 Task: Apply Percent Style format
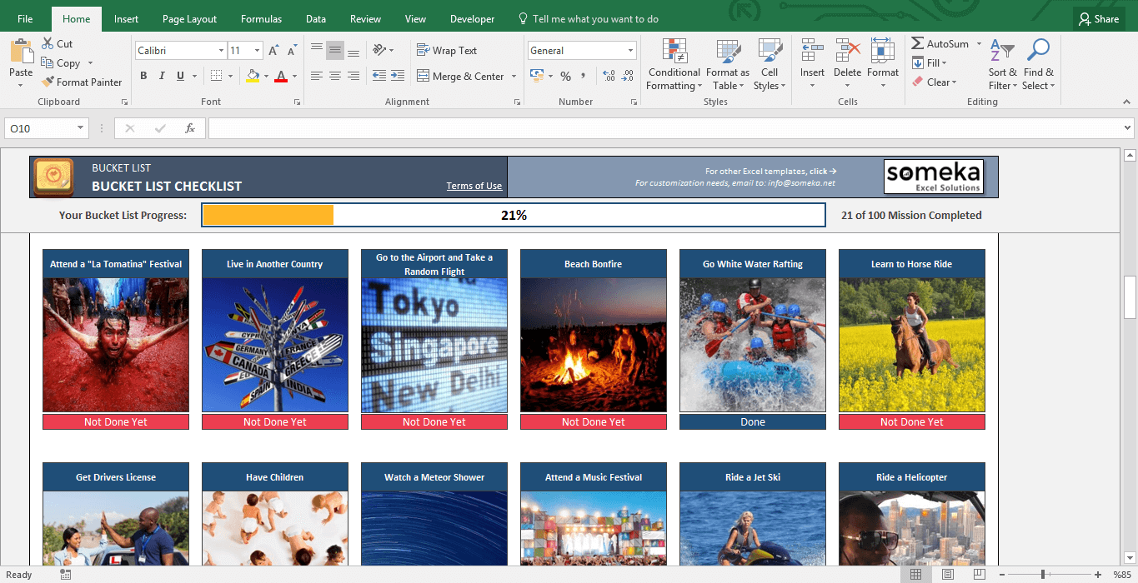click(x=565, y=76)
